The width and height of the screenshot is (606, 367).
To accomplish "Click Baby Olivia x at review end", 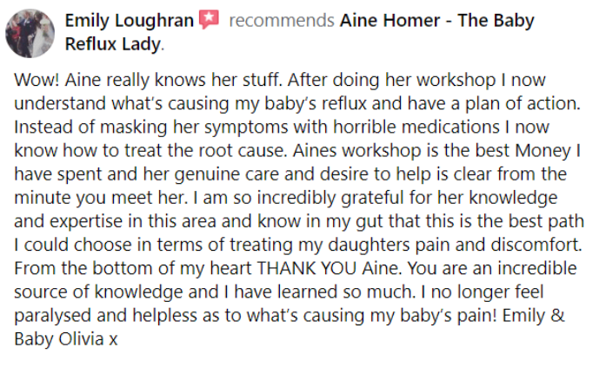I will (66, 339).
